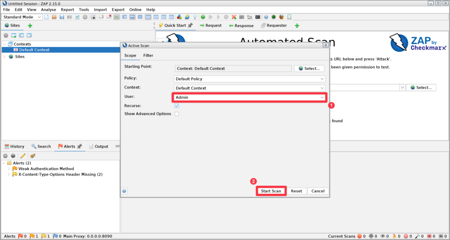
Task: Click Select beside Starting Point field
Action: pyautogui.click(x=309, y=68)
